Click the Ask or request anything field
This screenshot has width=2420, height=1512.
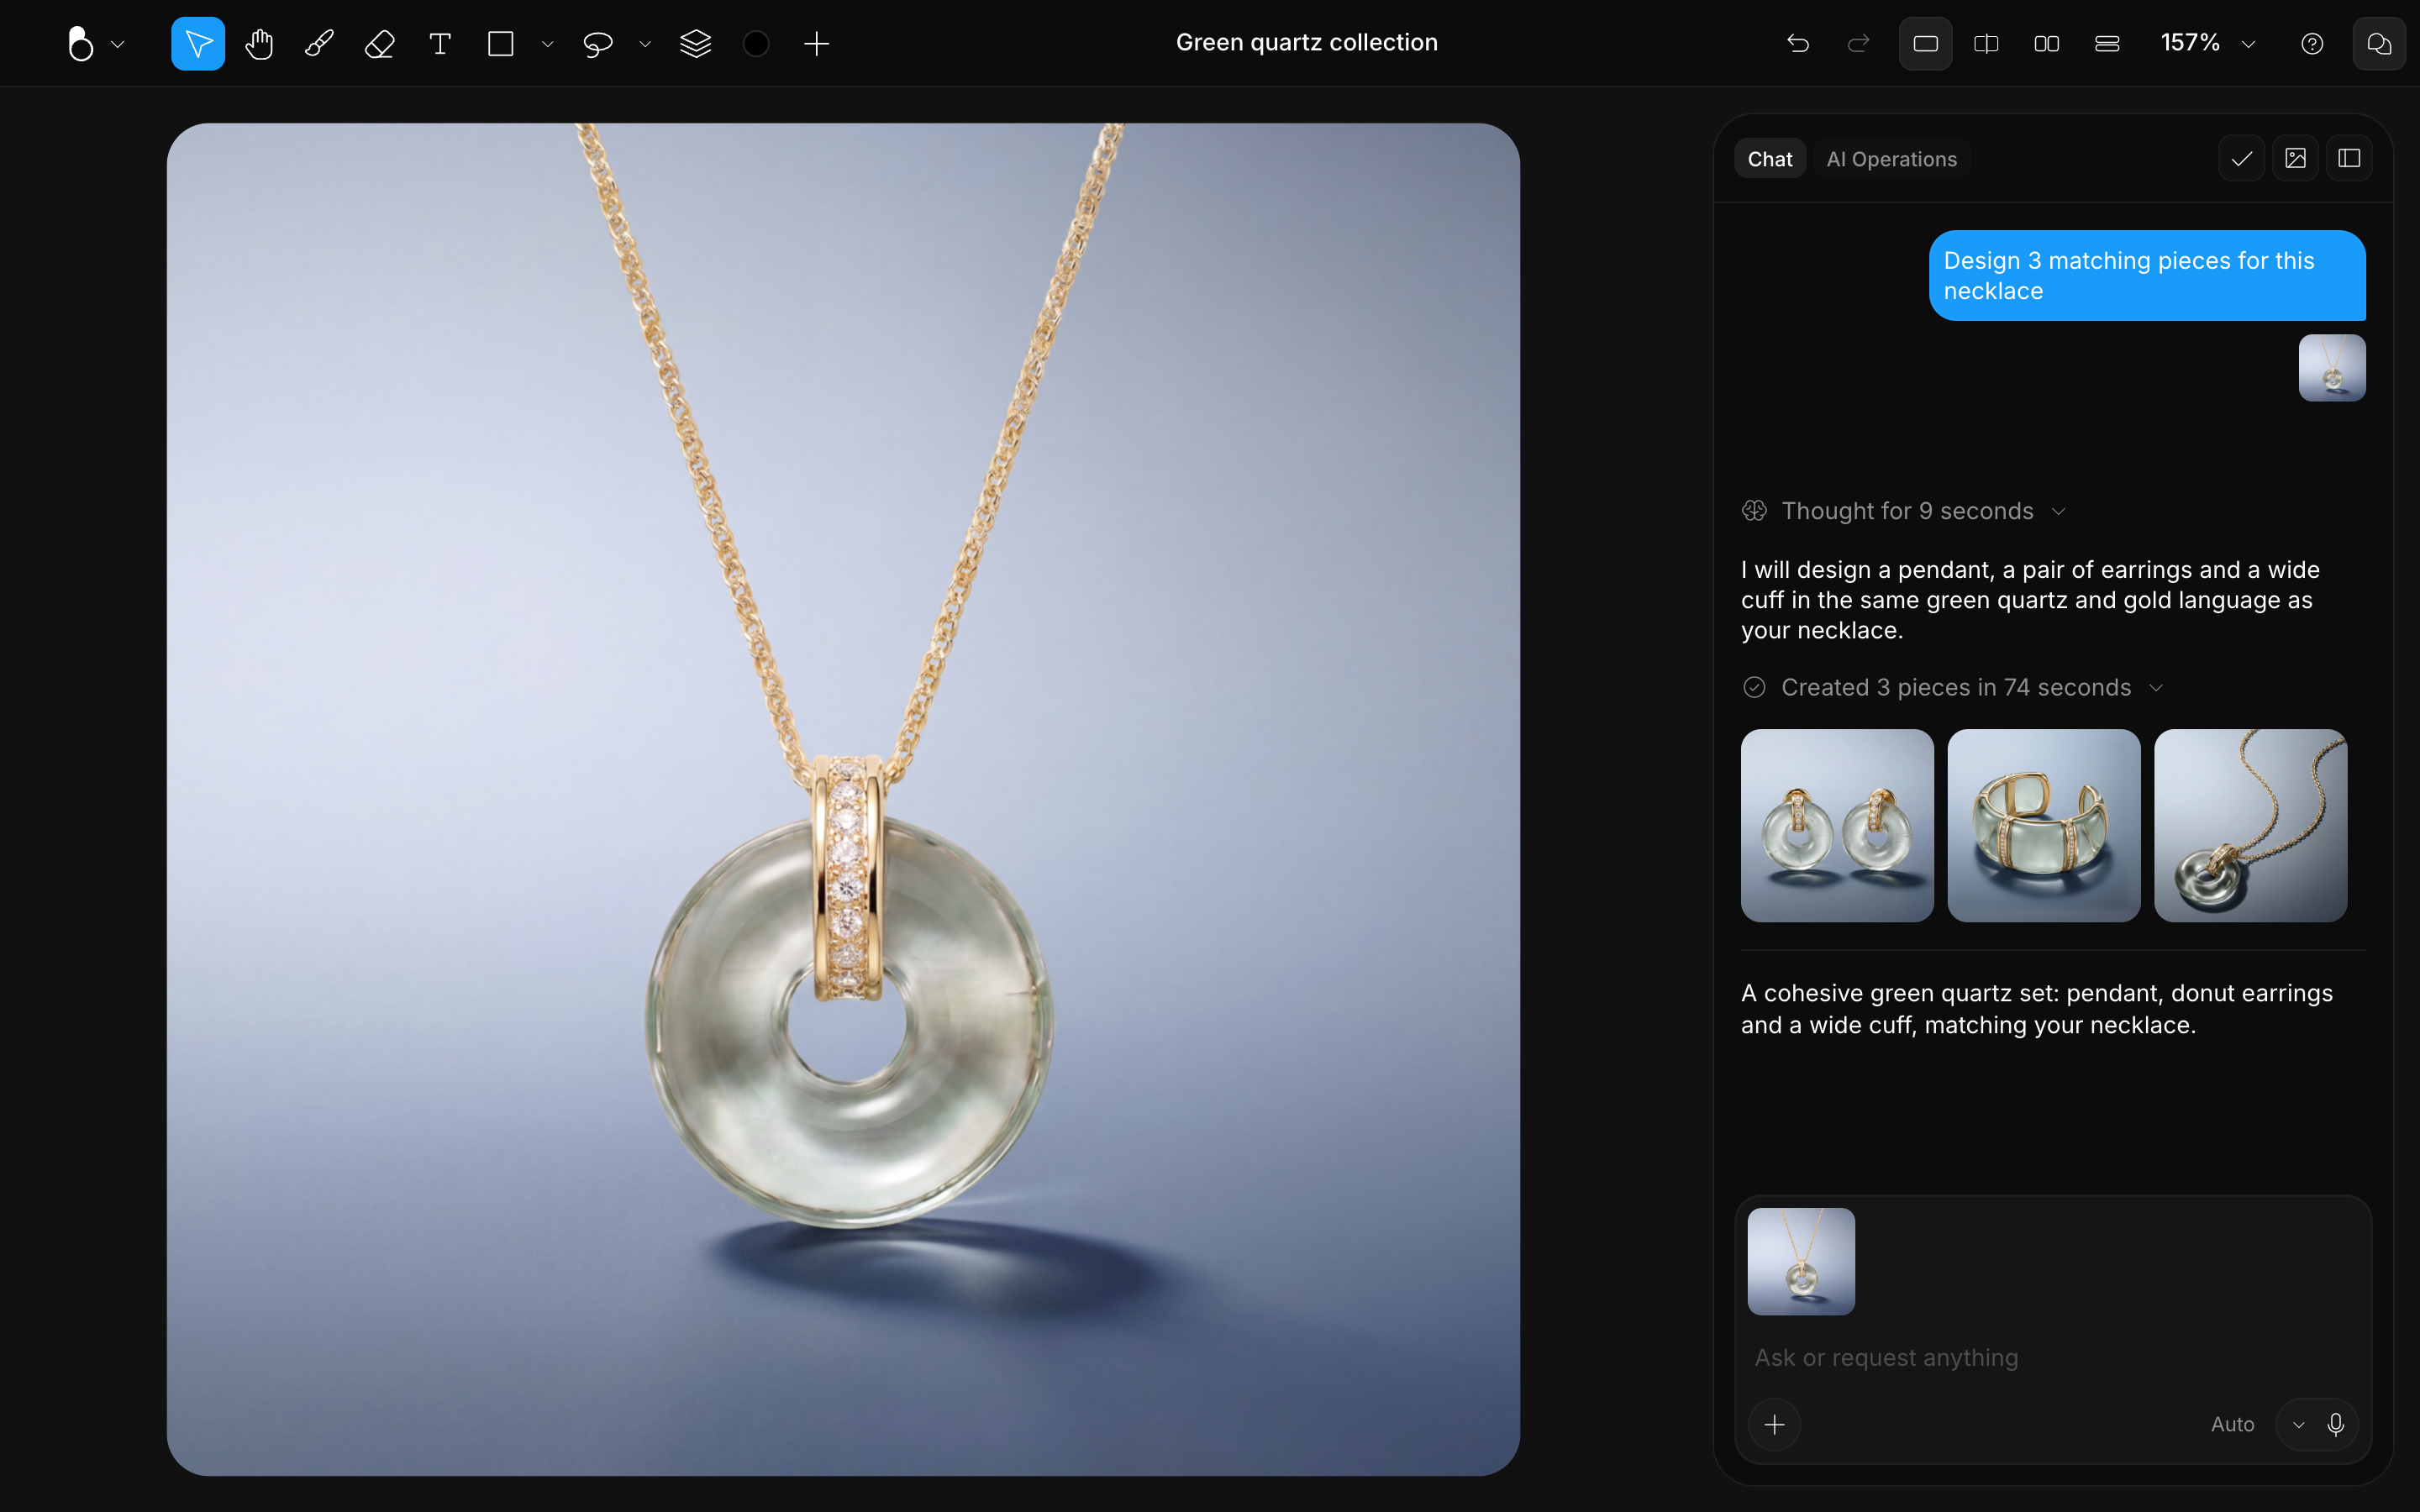[2052, 1357]
